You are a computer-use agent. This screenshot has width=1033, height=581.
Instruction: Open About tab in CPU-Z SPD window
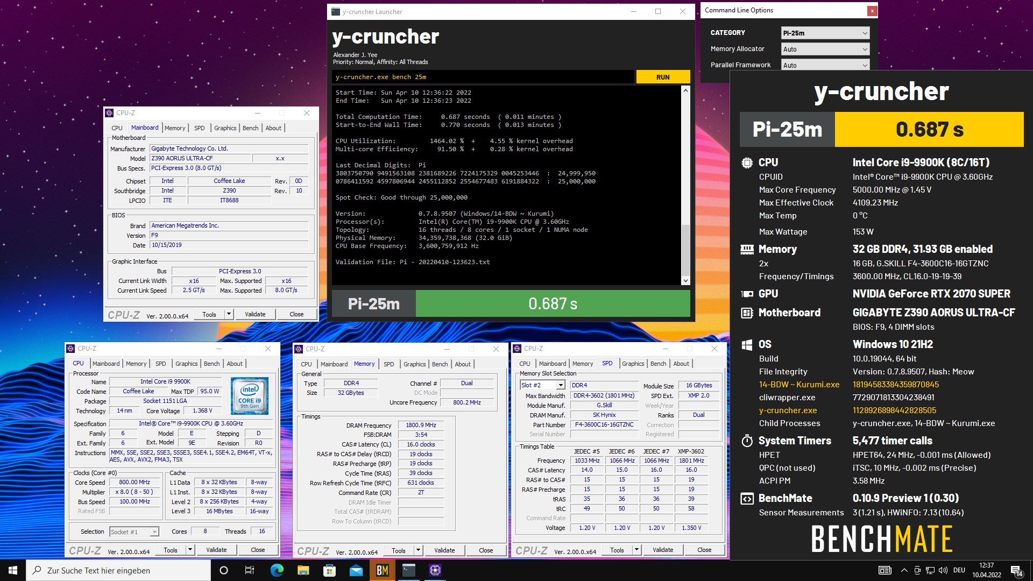[681, 364]
